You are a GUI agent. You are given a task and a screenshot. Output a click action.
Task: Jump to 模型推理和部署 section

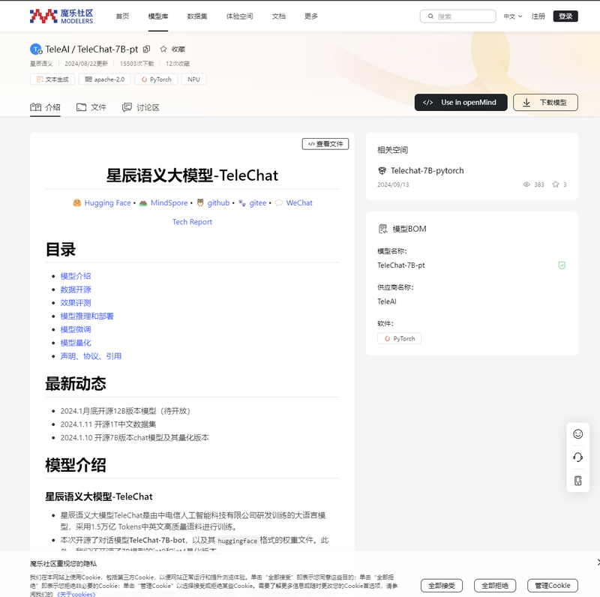pyautogui.click(x=87, y=316)
